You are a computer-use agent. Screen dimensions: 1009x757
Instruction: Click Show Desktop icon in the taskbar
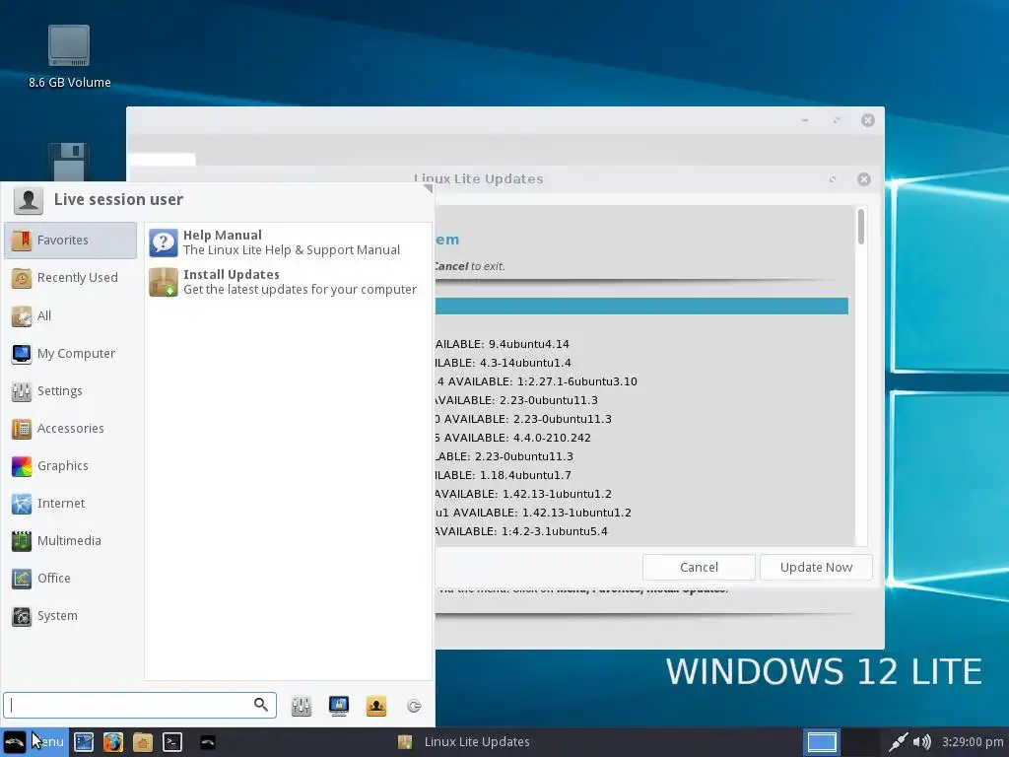pyautogui.click(x=84, y=742)
